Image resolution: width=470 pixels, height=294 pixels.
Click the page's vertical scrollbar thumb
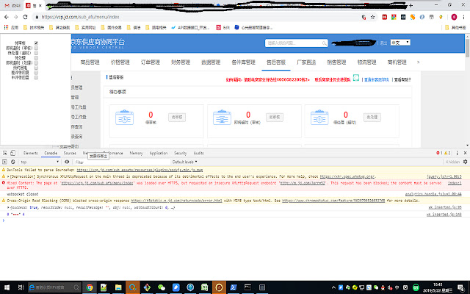coord(467,48)
